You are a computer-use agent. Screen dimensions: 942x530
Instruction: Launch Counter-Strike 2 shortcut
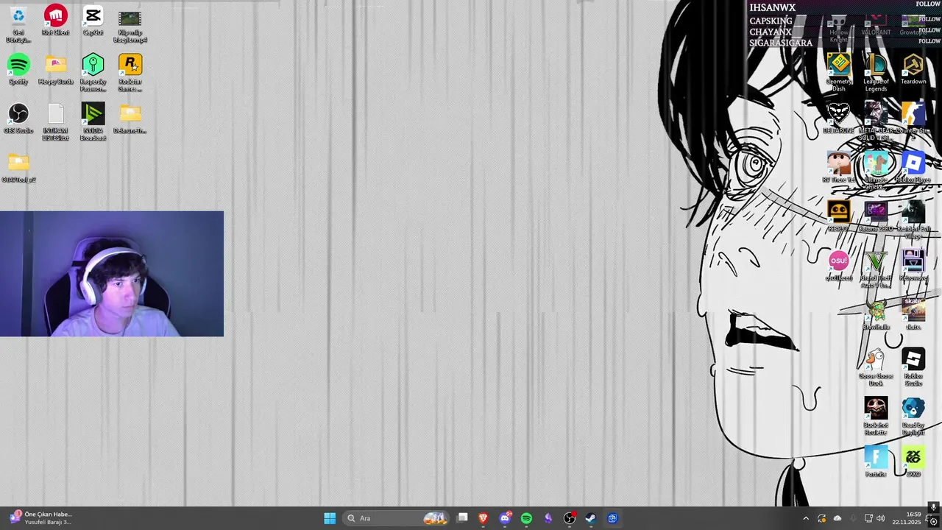[913, 121]
